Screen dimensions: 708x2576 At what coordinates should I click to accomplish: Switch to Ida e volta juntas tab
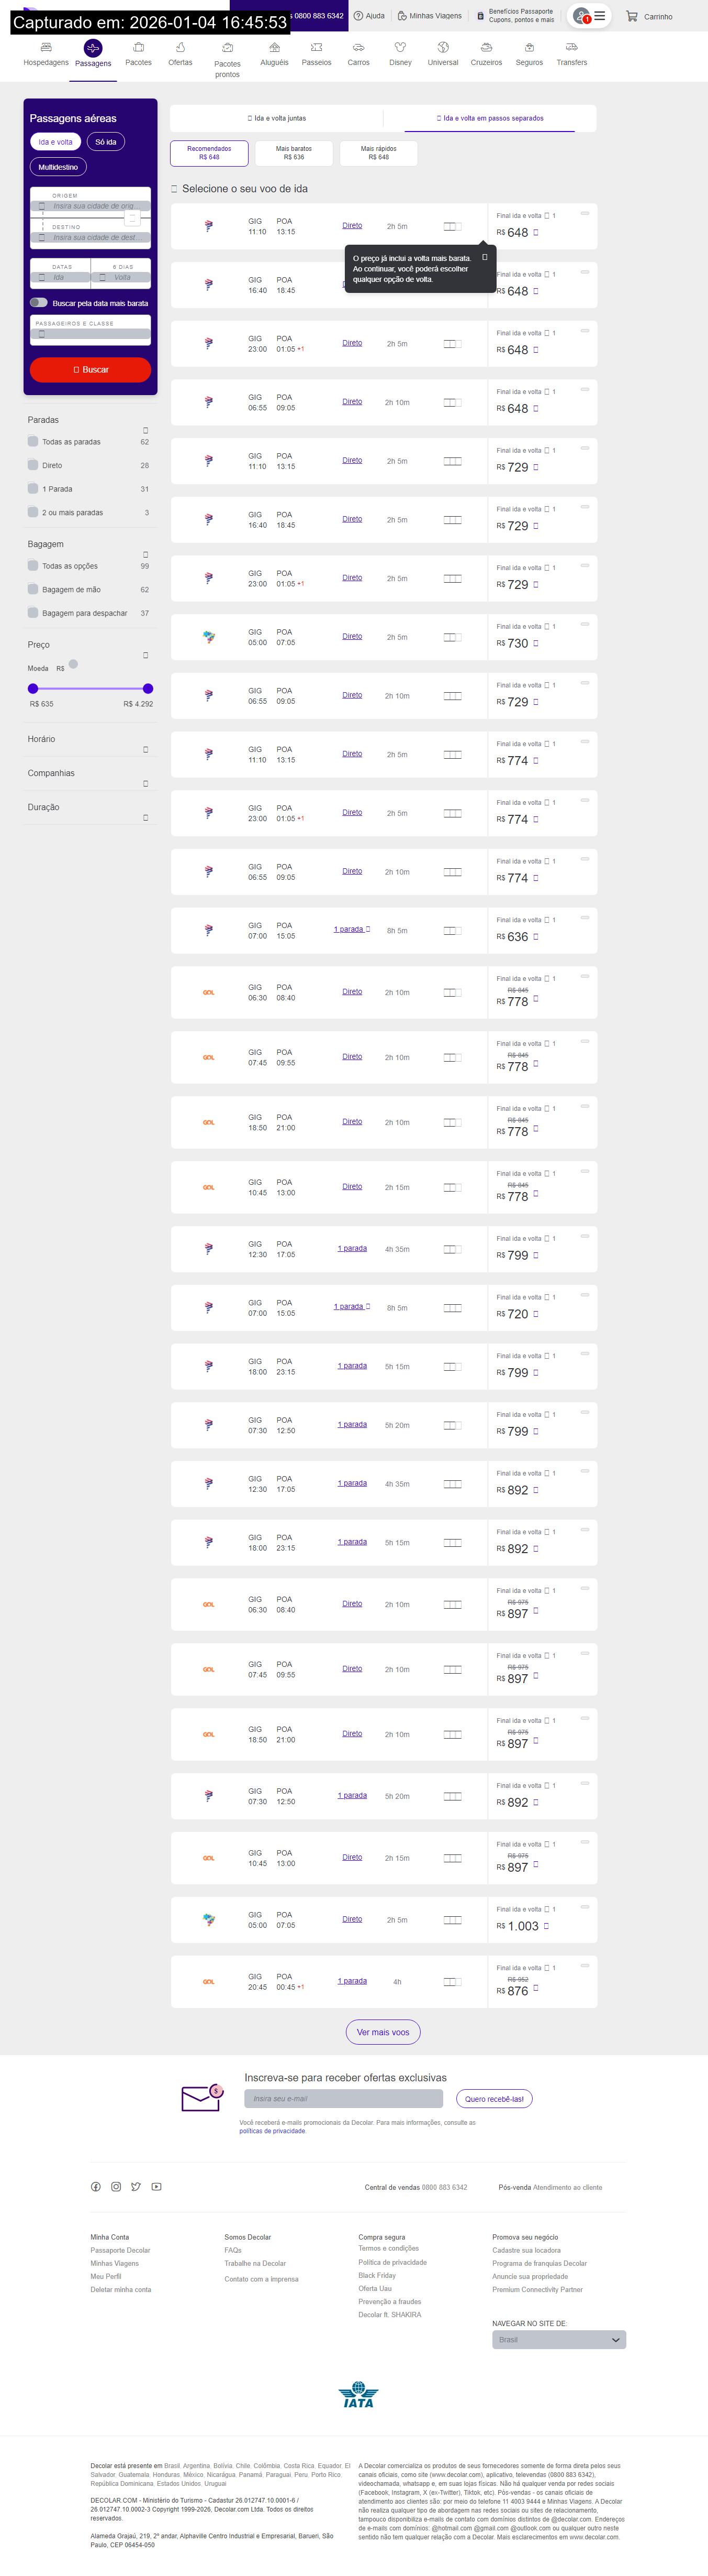[277, 118]
